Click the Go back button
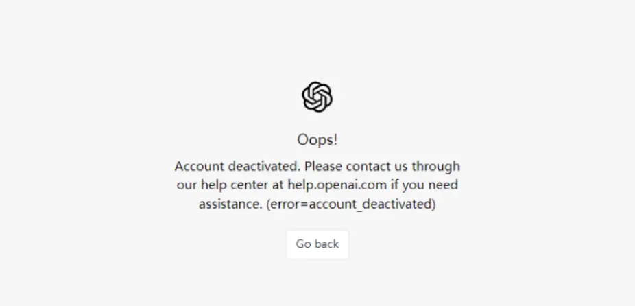 (x=317, y=244)
